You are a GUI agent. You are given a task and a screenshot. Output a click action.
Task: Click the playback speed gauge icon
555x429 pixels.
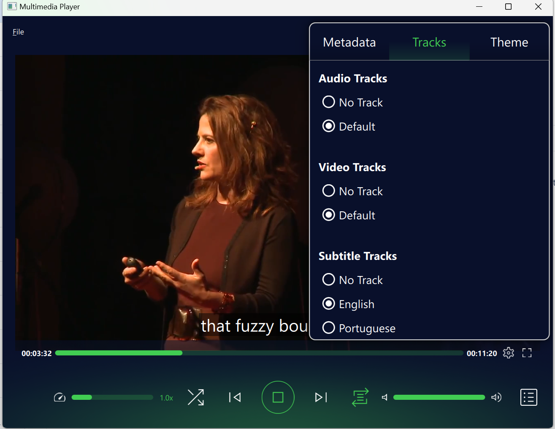[x=60, y=397]
